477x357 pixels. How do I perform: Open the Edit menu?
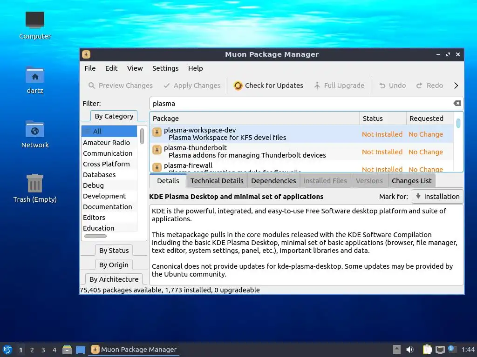pyautogui.click(x=111, y=68)
